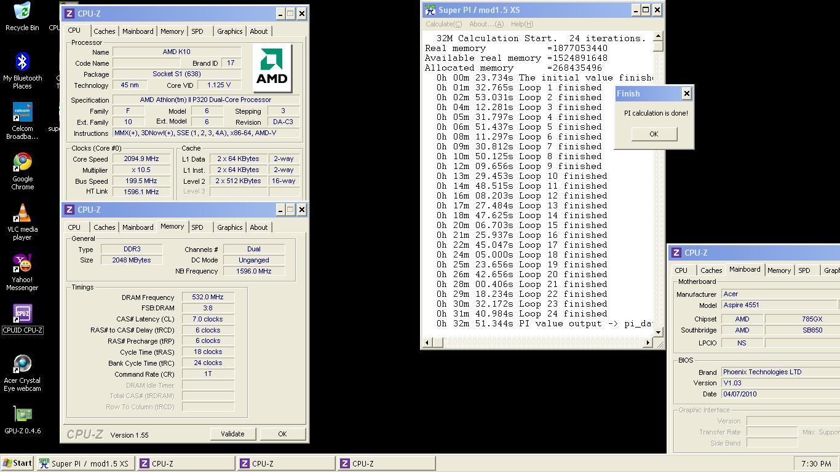
Task: Click the NB Frequency 1596.0 MHz field
Action: pyautogui.click(x=254, y=271)
